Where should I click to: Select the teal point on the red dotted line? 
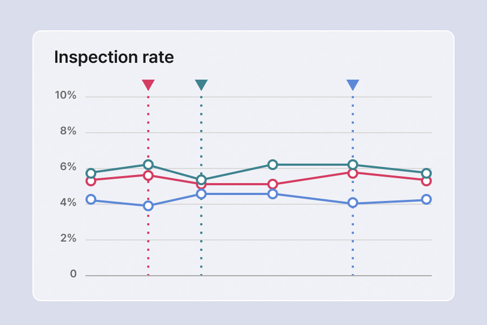(x=148, y=165)
